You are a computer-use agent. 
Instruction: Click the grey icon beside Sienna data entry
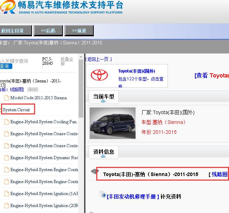(94, 171)
